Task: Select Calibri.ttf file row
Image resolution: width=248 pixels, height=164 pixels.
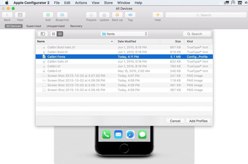Action: point(124,66)
